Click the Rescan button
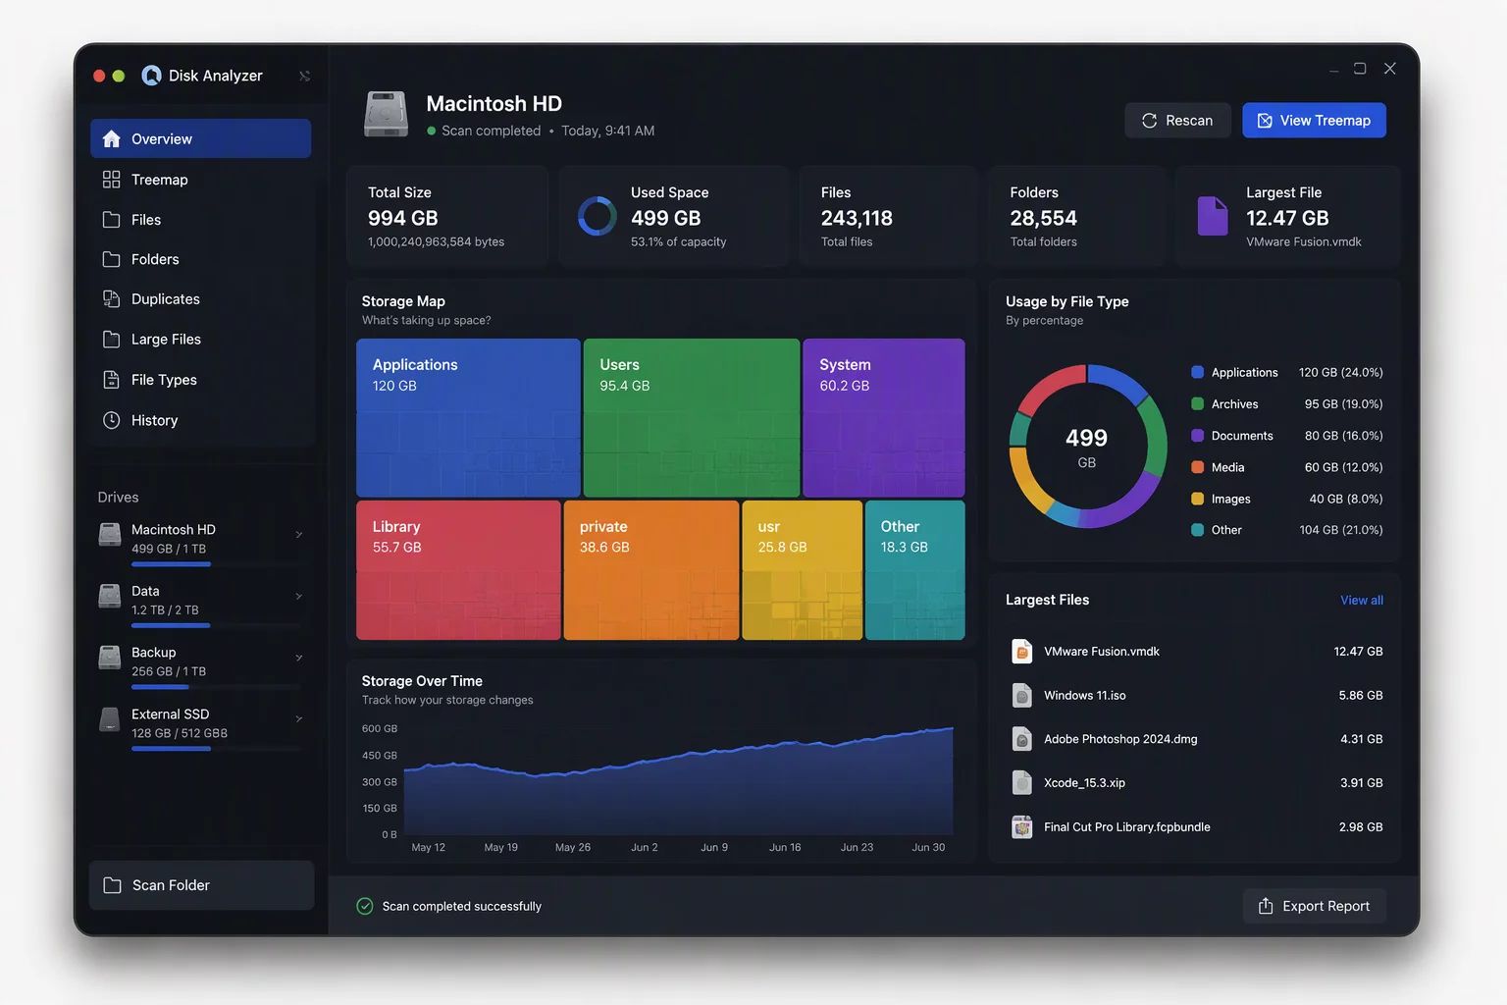 point(1177,121)
